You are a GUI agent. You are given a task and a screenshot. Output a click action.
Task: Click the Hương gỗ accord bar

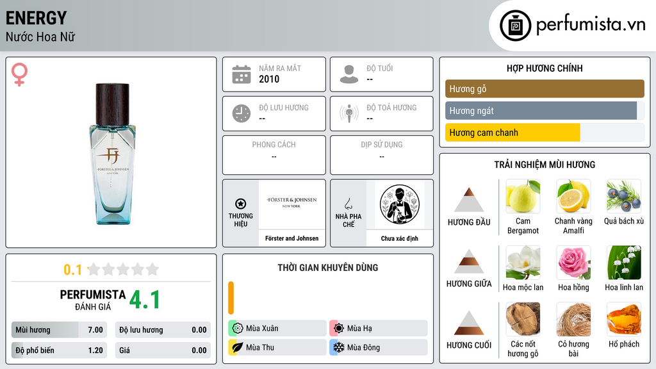tap(545, 88)
